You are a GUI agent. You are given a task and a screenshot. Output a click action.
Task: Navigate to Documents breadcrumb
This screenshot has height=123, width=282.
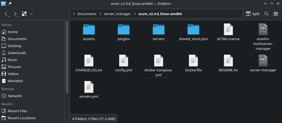pos(87,14)
